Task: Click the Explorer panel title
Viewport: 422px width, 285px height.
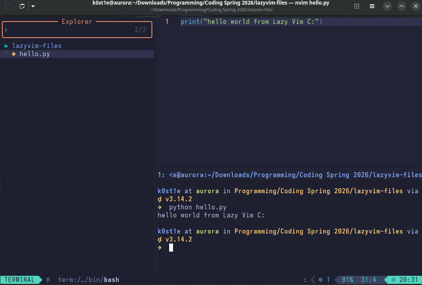Action: click(77, 22)
